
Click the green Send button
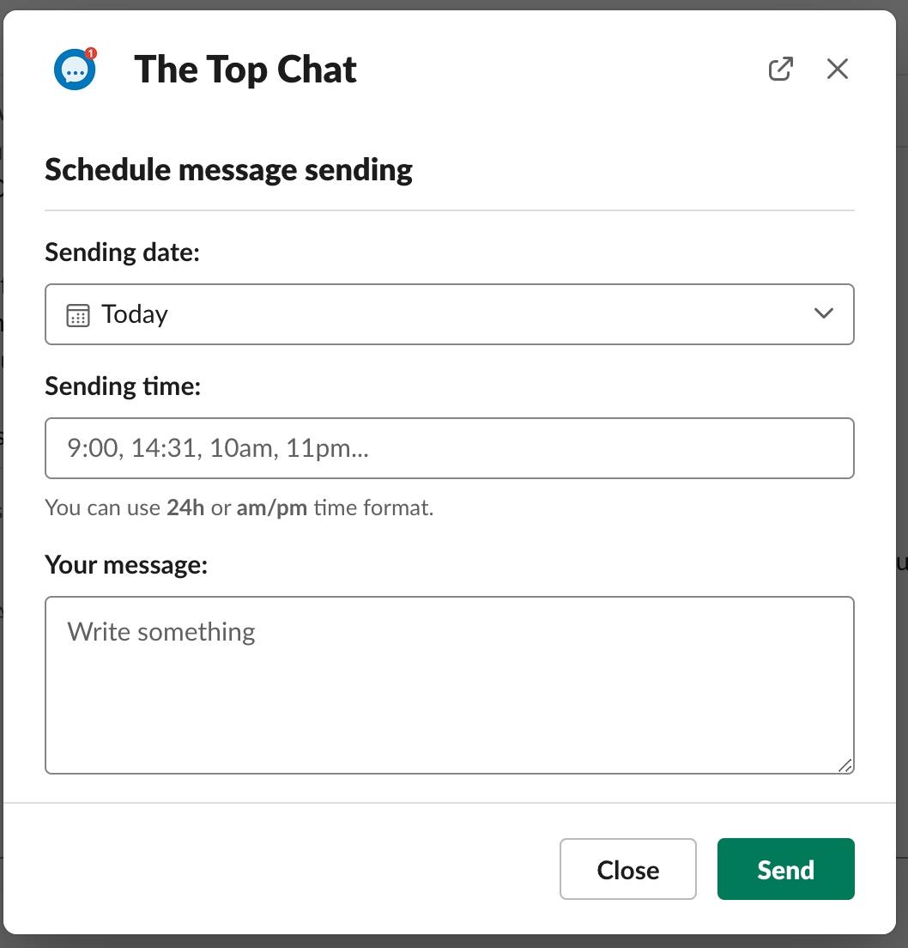(x=786, y=869)
